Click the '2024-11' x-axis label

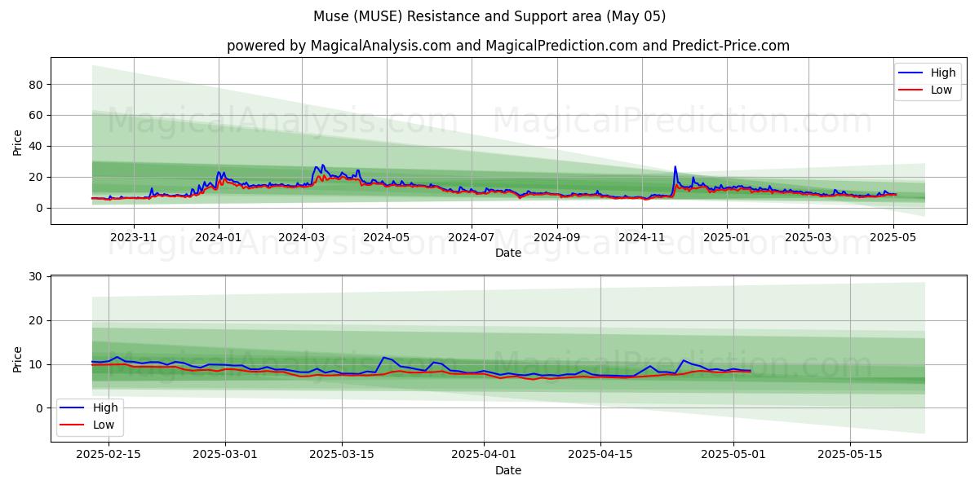(x=641, y=237)
